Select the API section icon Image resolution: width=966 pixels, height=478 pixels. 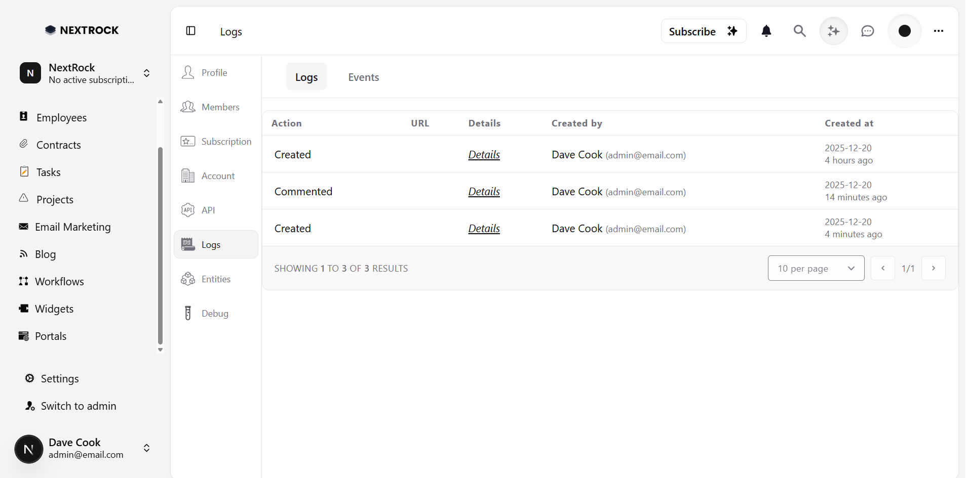[187, 209]
